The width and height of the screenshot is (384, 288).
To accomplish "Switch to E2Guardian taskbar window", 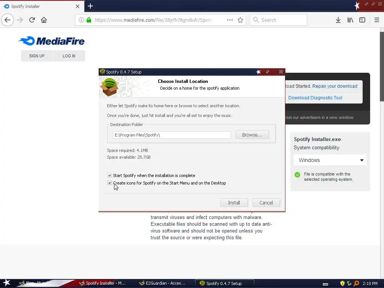I will (x=162, y=283).
